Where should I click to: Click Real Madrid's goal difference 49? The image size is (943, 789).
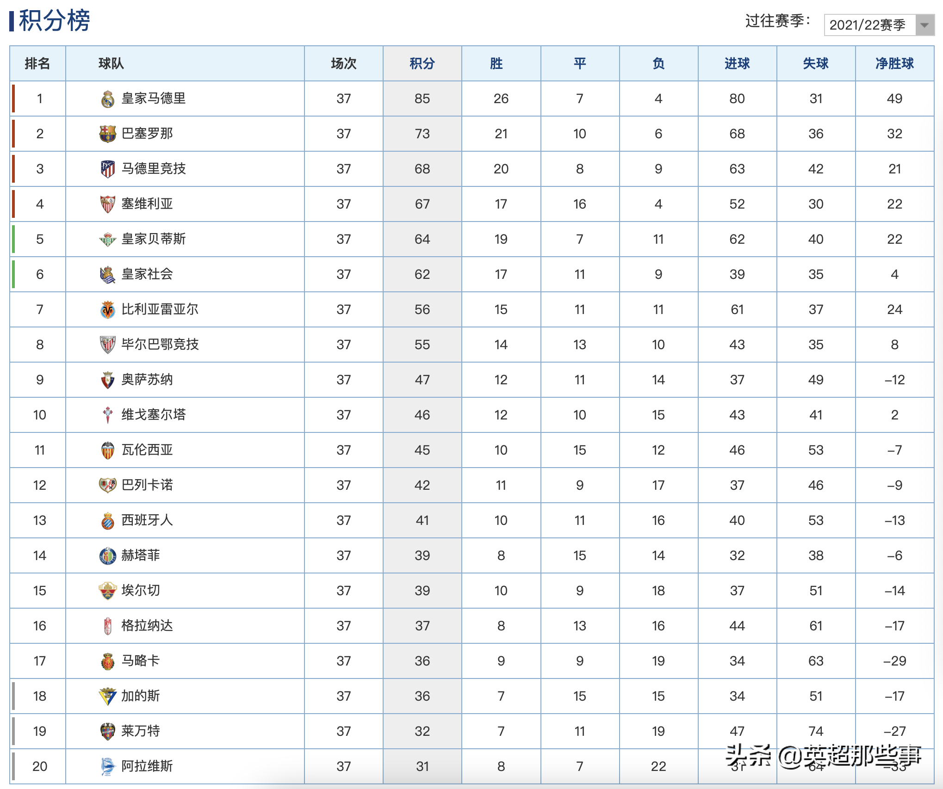pos(895,99)
